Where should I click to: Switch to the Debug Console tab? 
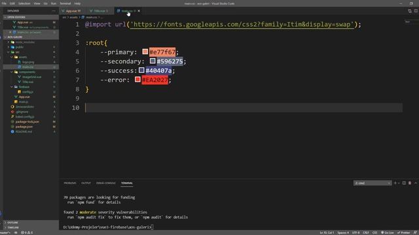(x=106, y=183)
